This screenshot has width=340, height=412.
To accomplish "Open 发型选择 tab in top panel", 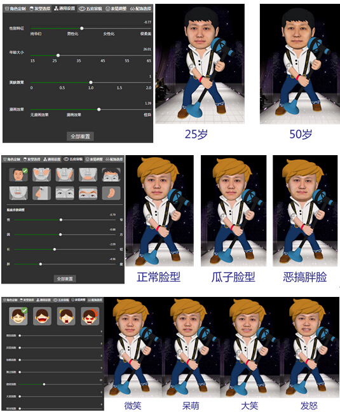I will [x=39, y=9].
